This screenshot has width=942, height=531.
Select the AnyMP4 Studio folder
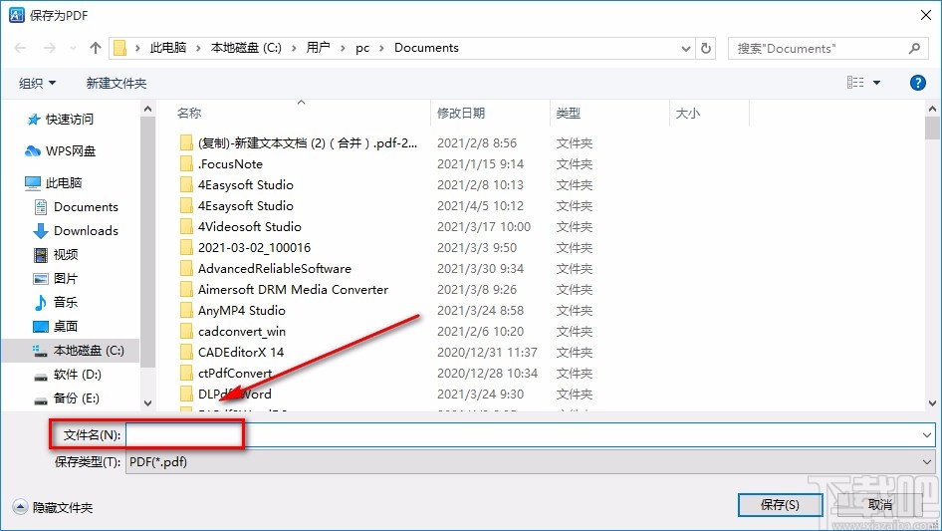[x=232, y=310]
